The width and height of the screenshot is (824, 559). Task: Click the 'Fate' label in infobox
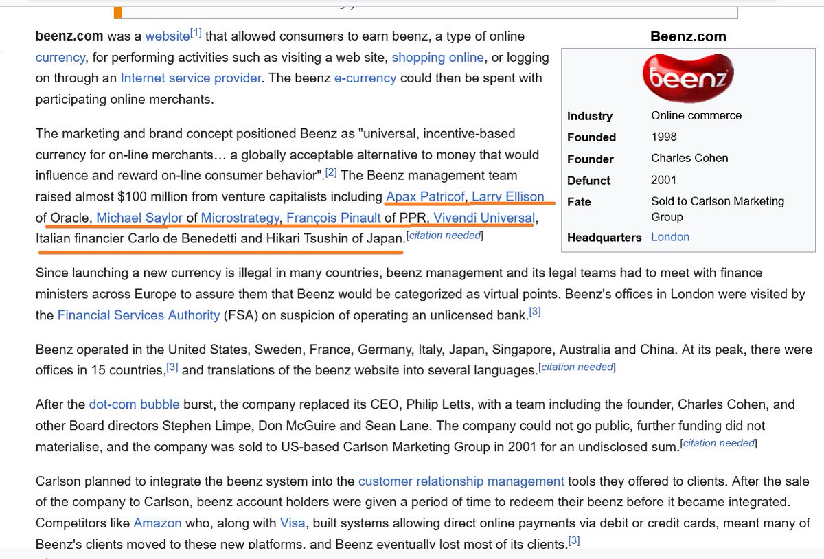pos(579,202)
